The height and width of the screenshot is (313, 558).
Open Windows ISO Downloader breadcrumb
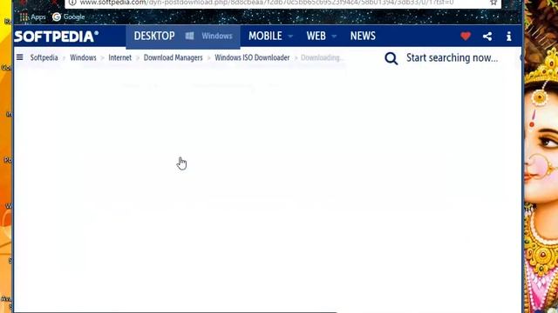pos(252,57)
